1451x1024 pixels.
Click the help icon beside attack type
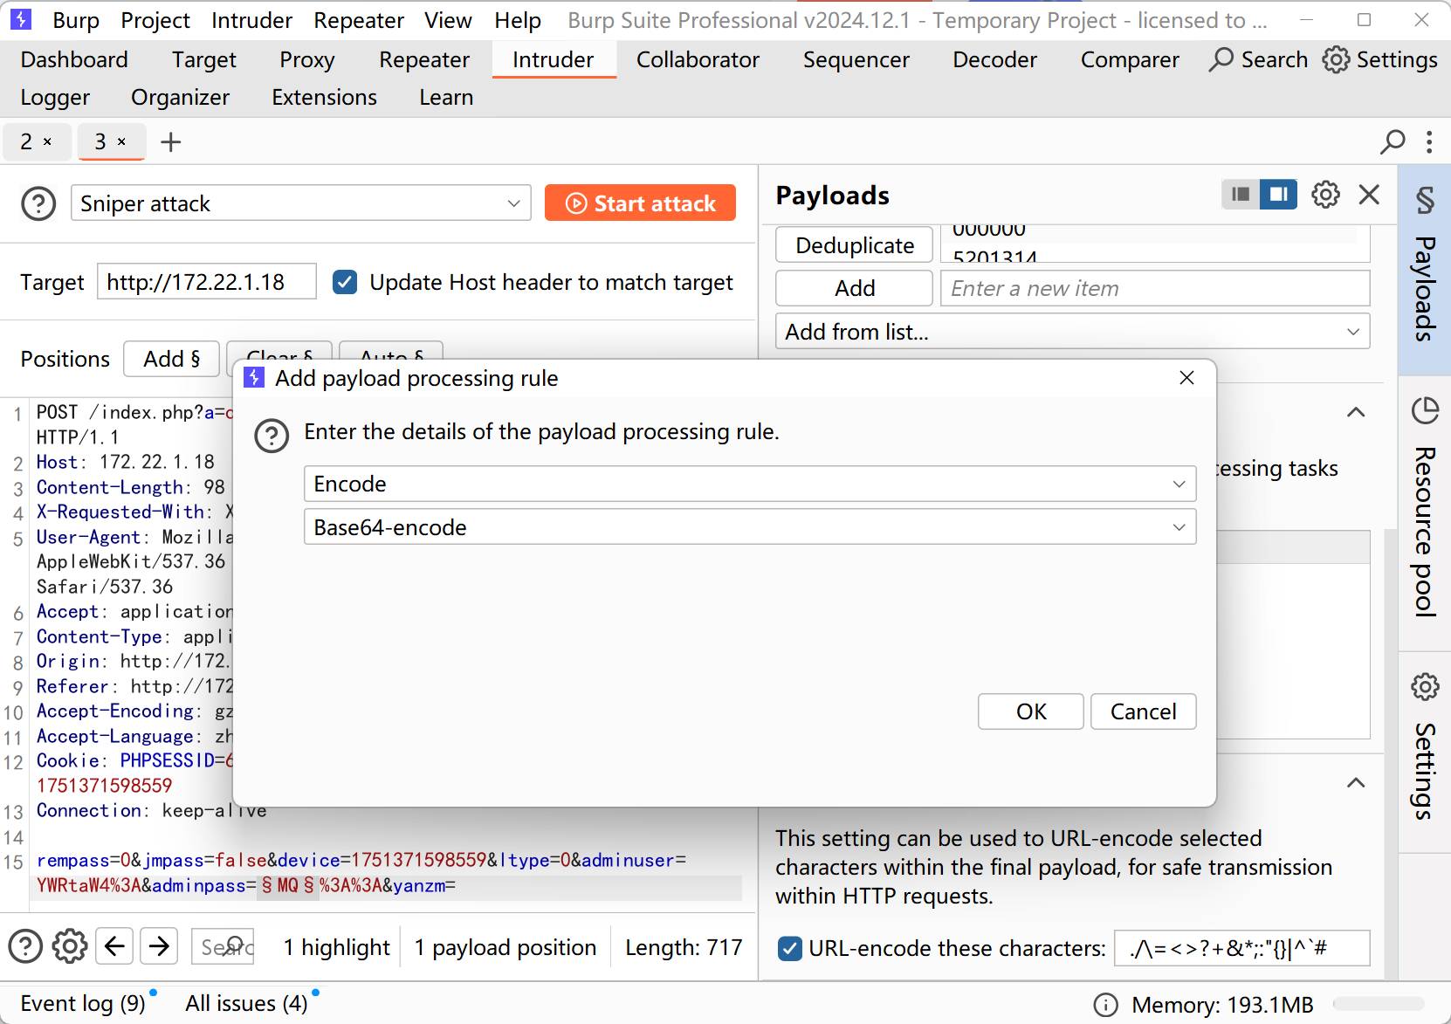[x=38, y=204]
